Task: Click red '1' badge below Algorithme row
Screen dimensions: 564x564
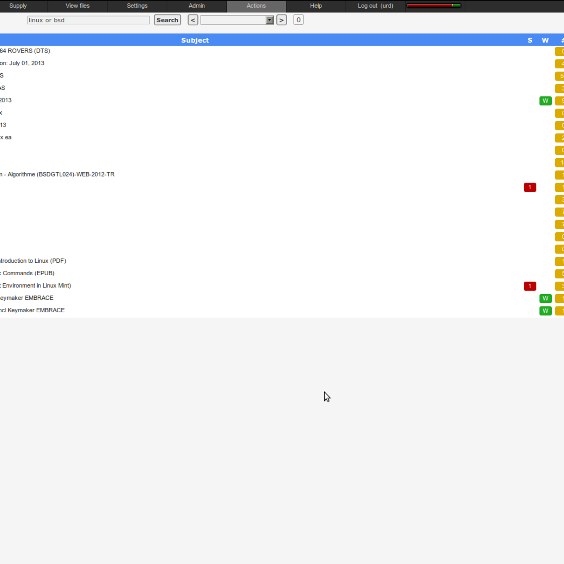Action: pos(530,187)
